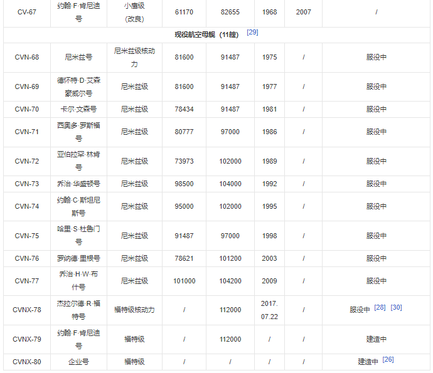Click the 卡尔·文森号 cell
Screen dimensions: 433x373
click(78, 109)
